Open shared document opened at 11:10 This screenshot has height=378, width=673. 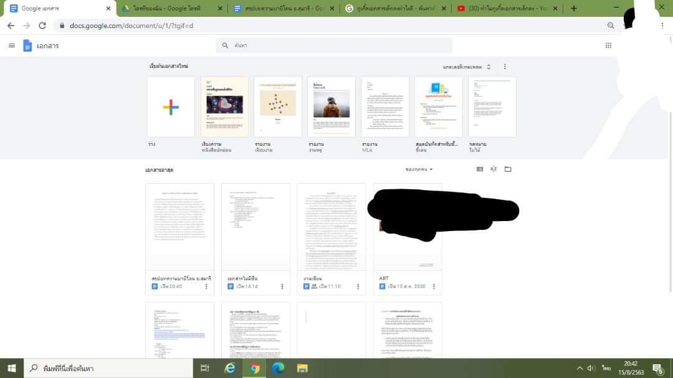click(332, 239)
